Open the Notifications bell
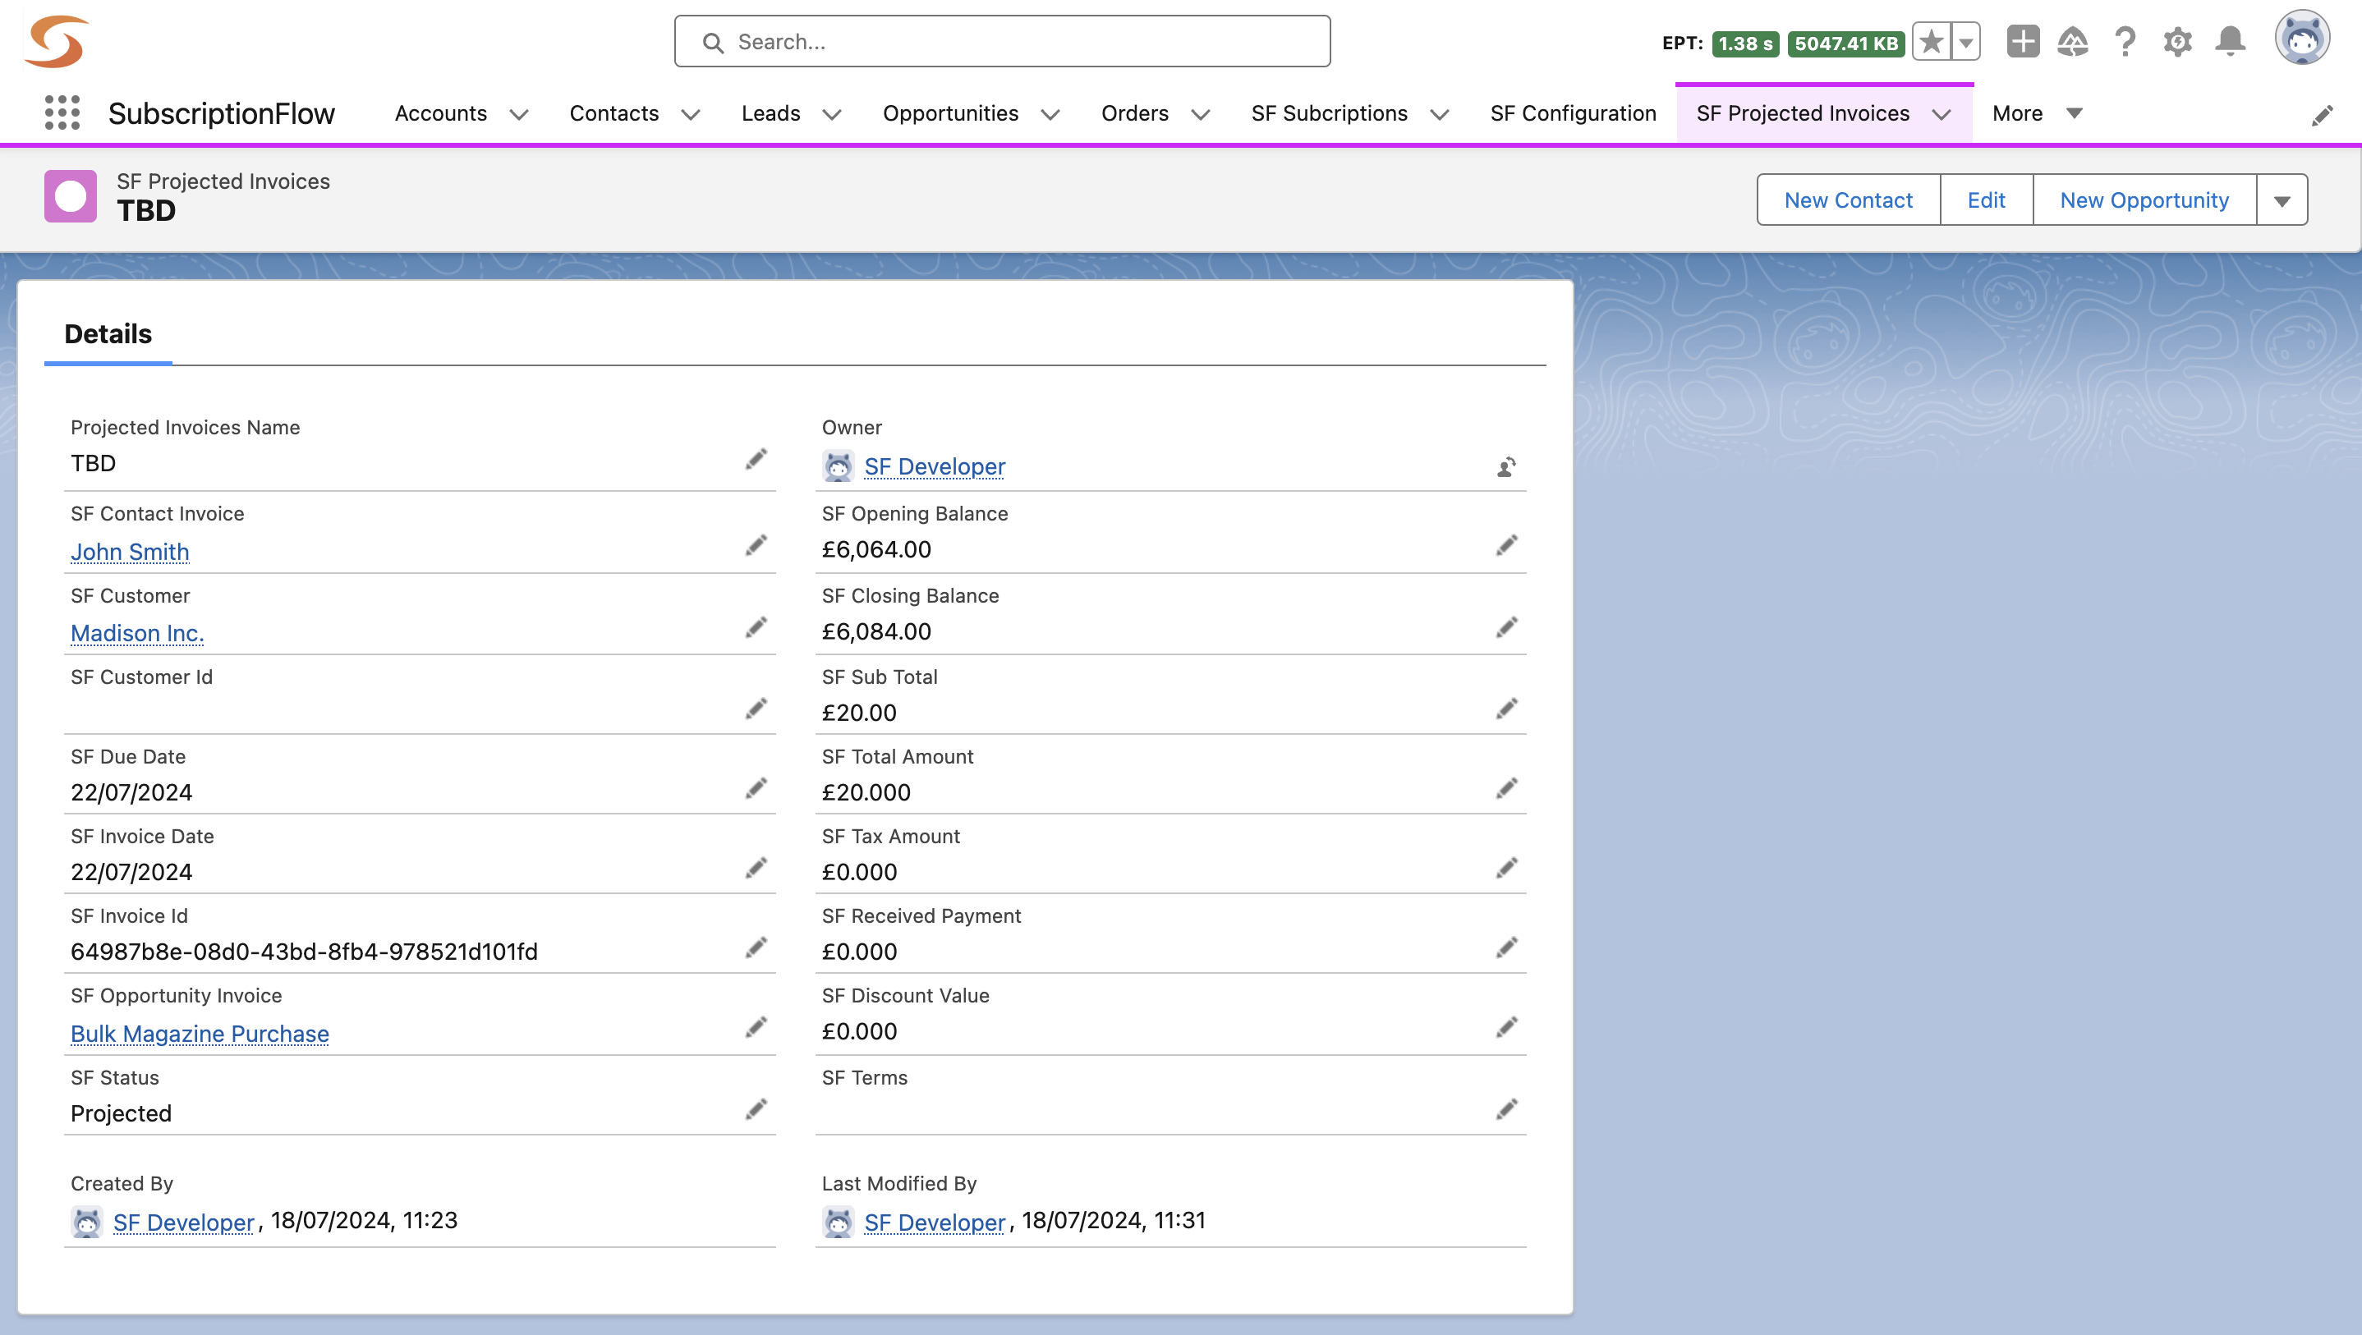The width and height of the screenshot is (2362, 1335). pos(2230,42)
